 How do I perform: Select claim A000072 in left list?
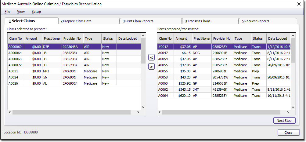click(74, 65)
